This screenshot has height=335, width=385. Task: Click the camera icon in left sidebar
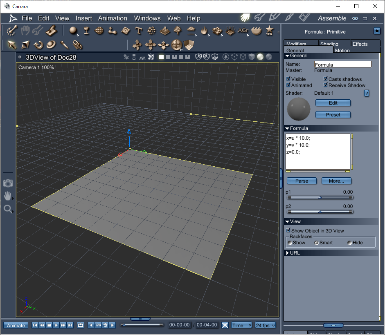(x=8, y=183)
